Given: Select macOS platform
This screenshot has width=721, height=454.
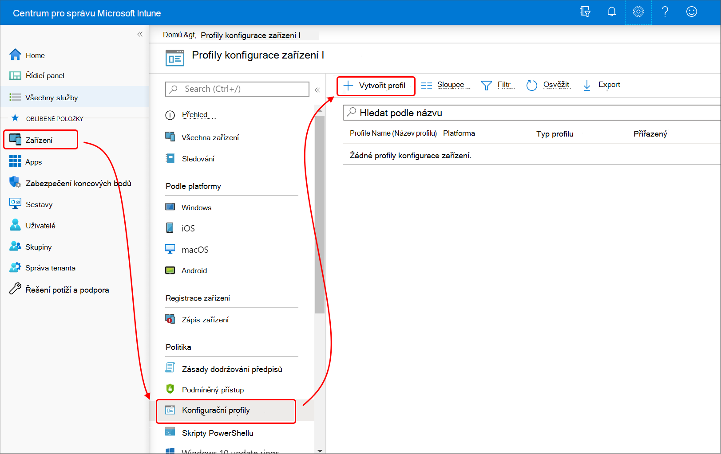Looking at the screenshot, I should pos(195,250).
